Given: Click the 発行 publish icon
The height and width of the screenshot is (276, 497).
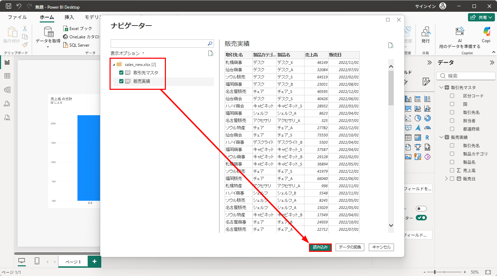Looking at the screenshot, I should tap(425, 32).
